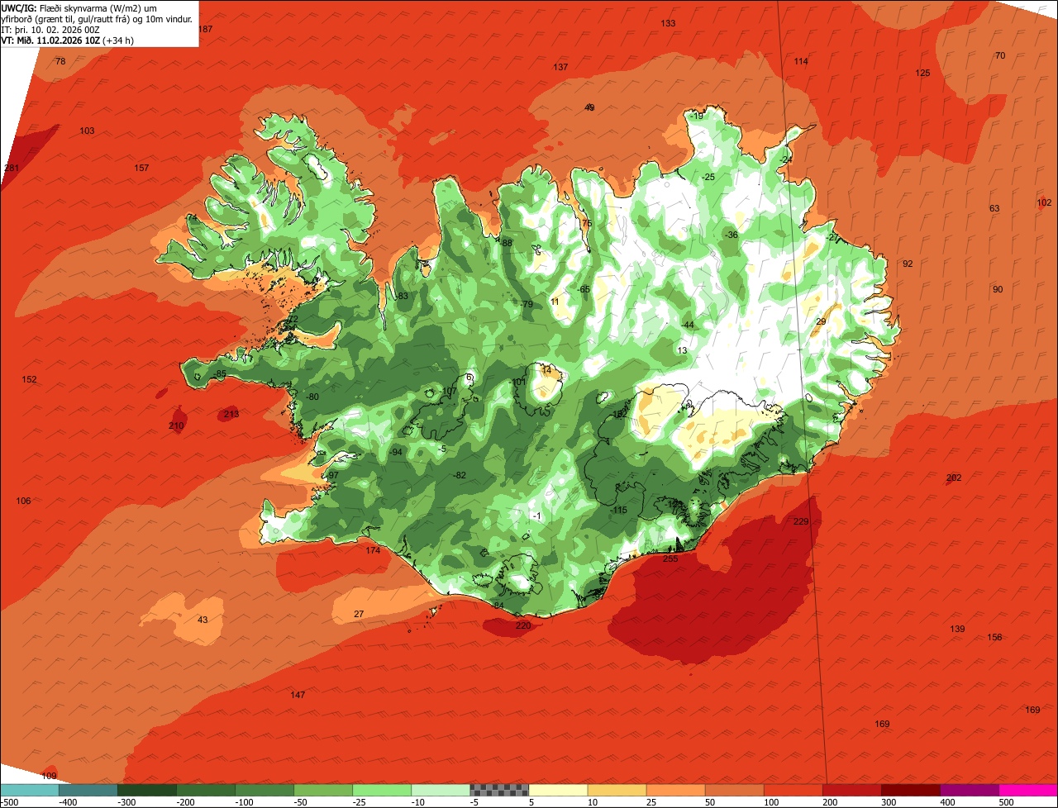This screenshot has width=1058, height=808.
Task: Click the map value 29 in eastern Iceland
Action: tap(821, 322)
